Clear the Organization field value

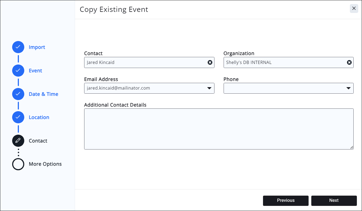tap(349, 62)
